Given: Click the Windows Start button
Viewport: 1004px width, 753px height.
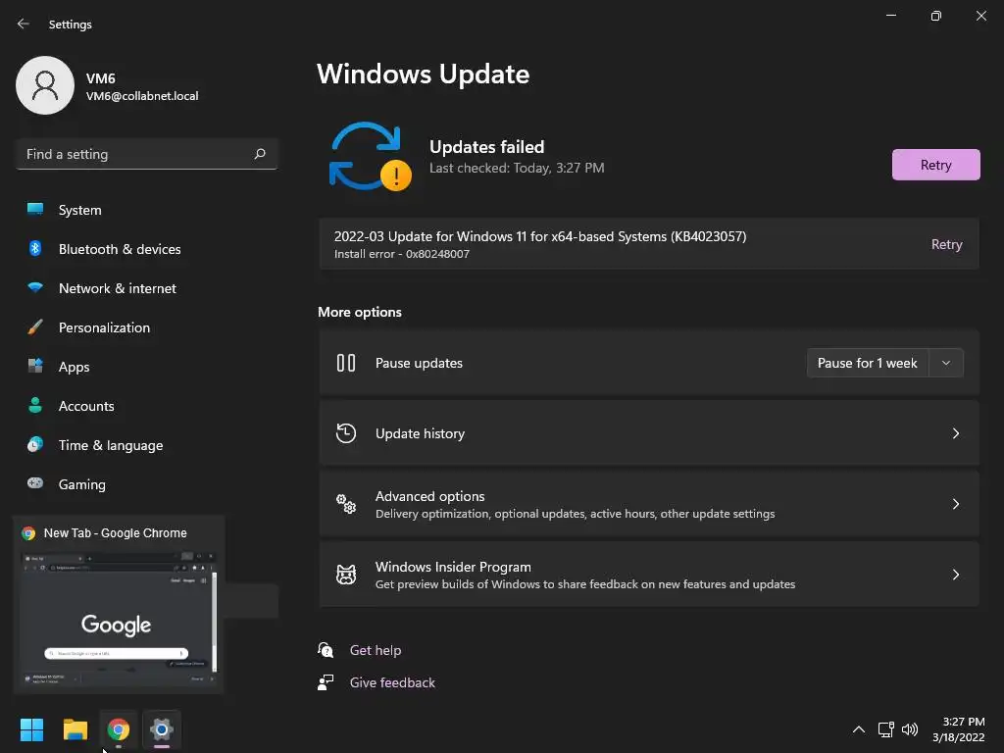Looking at the screenshot, I should tap(32, 729).
